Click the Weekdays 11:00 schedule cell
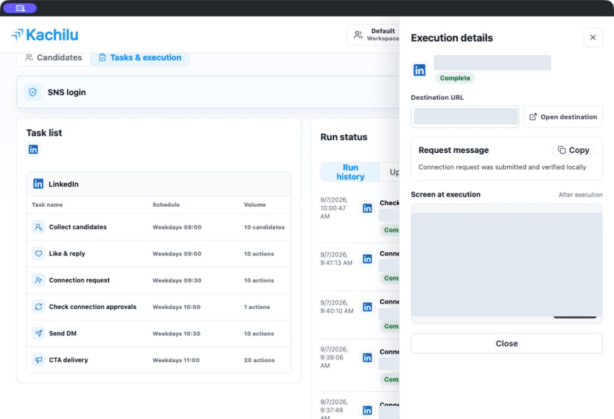 click(x=176, y=360)
